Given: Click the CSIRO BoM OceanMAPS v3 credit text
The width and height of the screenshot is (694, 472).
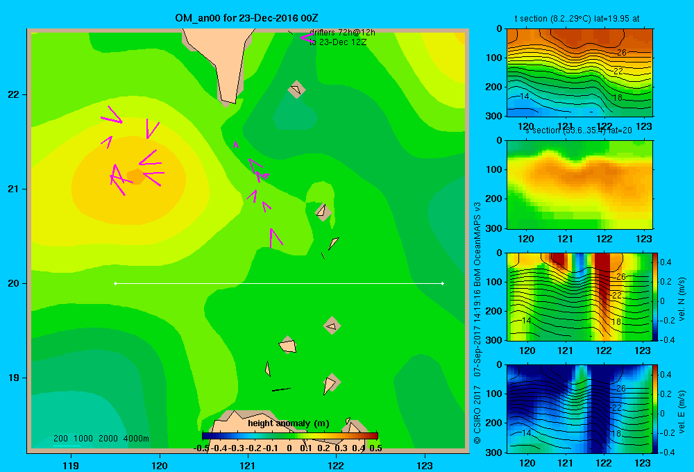Looking at the screenshot, I should pyautogui.click(x=477, y=322).
